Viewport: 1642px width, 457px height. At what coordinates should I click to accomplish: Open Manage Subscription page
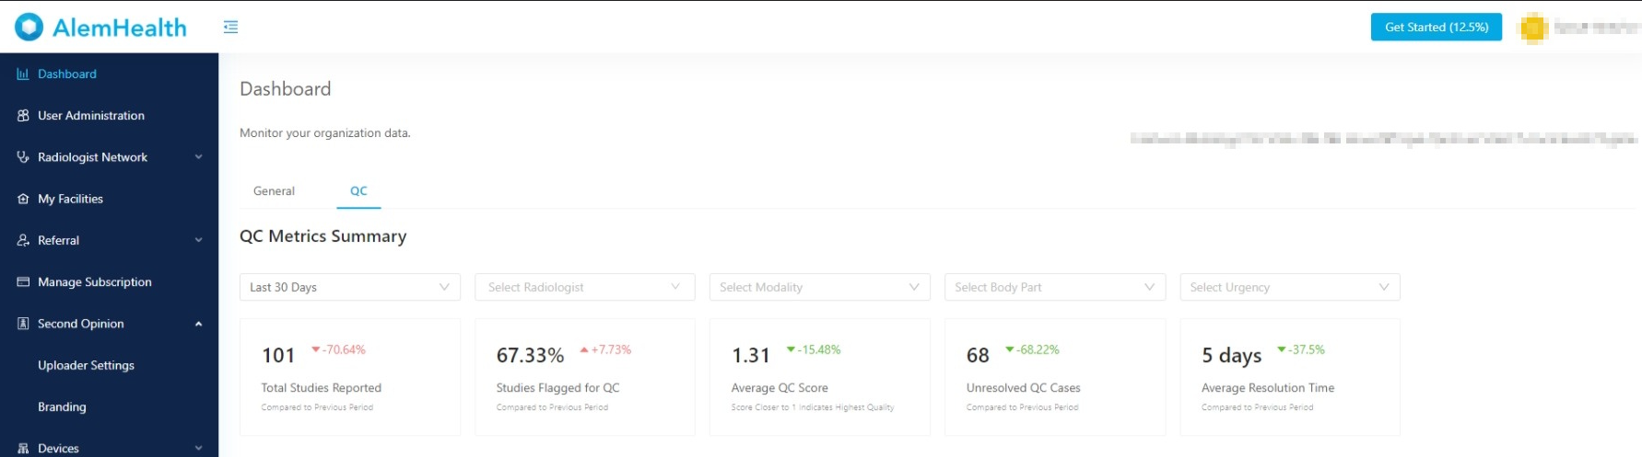109,281
